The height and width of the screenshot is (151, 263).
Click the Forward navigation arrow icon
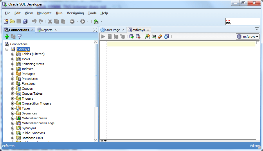pos(83,21)
